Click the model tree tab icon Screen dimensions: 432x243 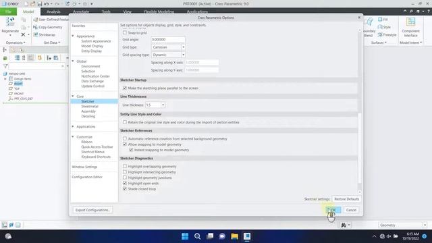point(5,50)
